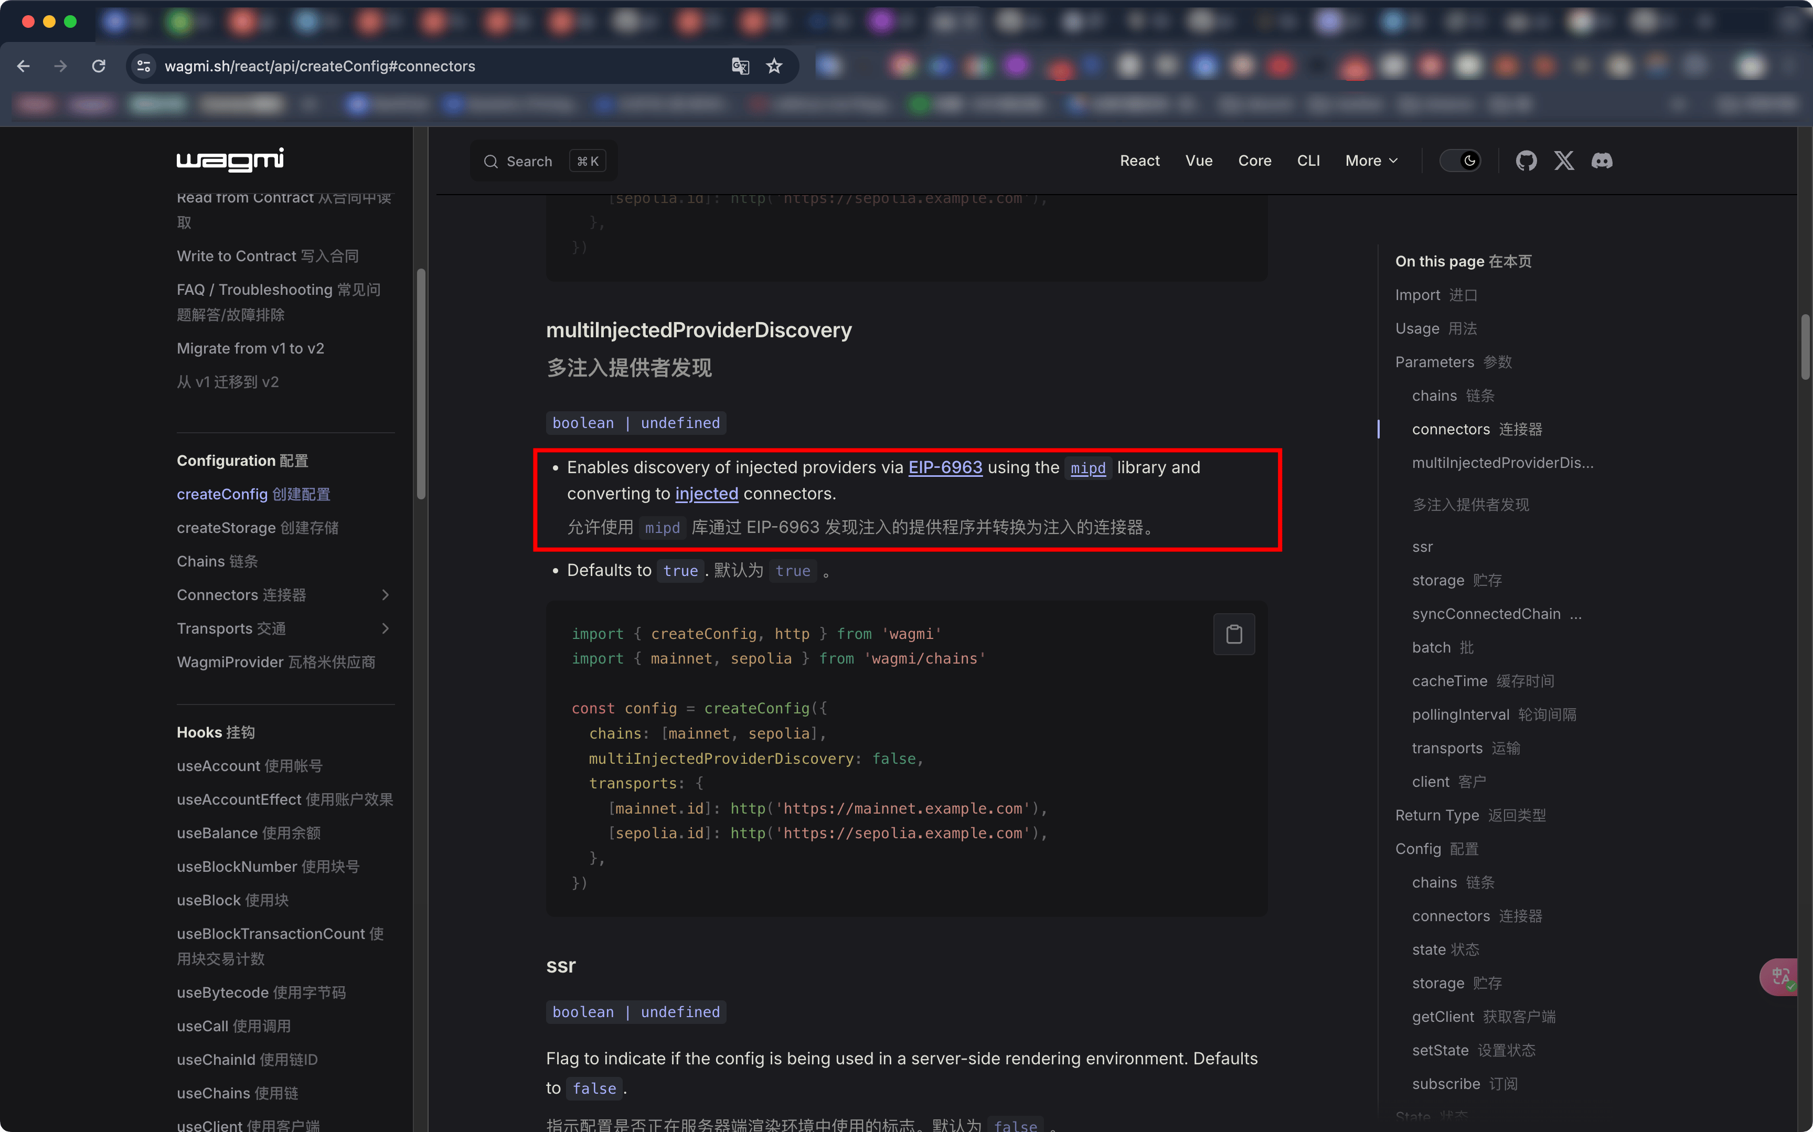
Task: Jump to ssr in page outline
Action: pyautogui.click(x=1422, y=547)
